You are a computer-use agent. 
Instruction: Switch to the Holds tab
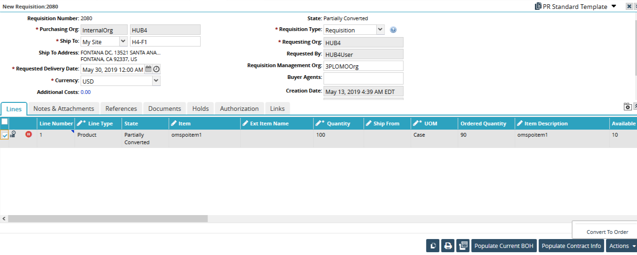tap(201, 108)
